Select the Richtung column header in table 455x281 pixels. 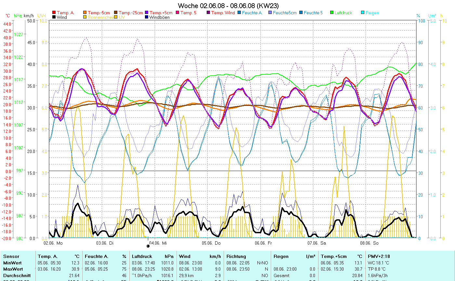tap(236, 256)
